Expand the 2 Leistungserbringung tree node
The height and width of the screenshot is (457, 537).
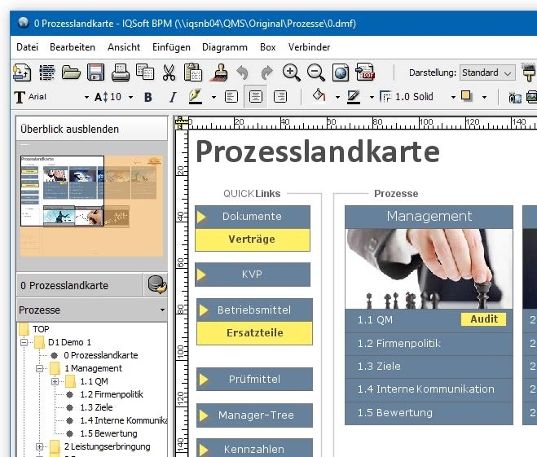click(x=39, y=446)
